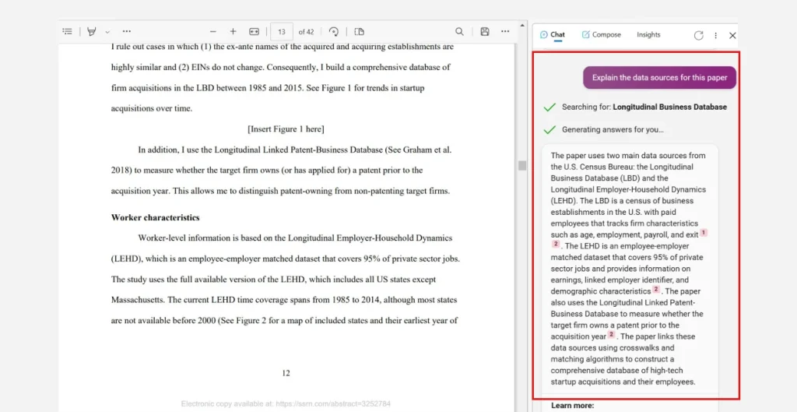The width and height of the screenshot is (797, 412).
Task: Toggle the page view layout
Action: 360,32
